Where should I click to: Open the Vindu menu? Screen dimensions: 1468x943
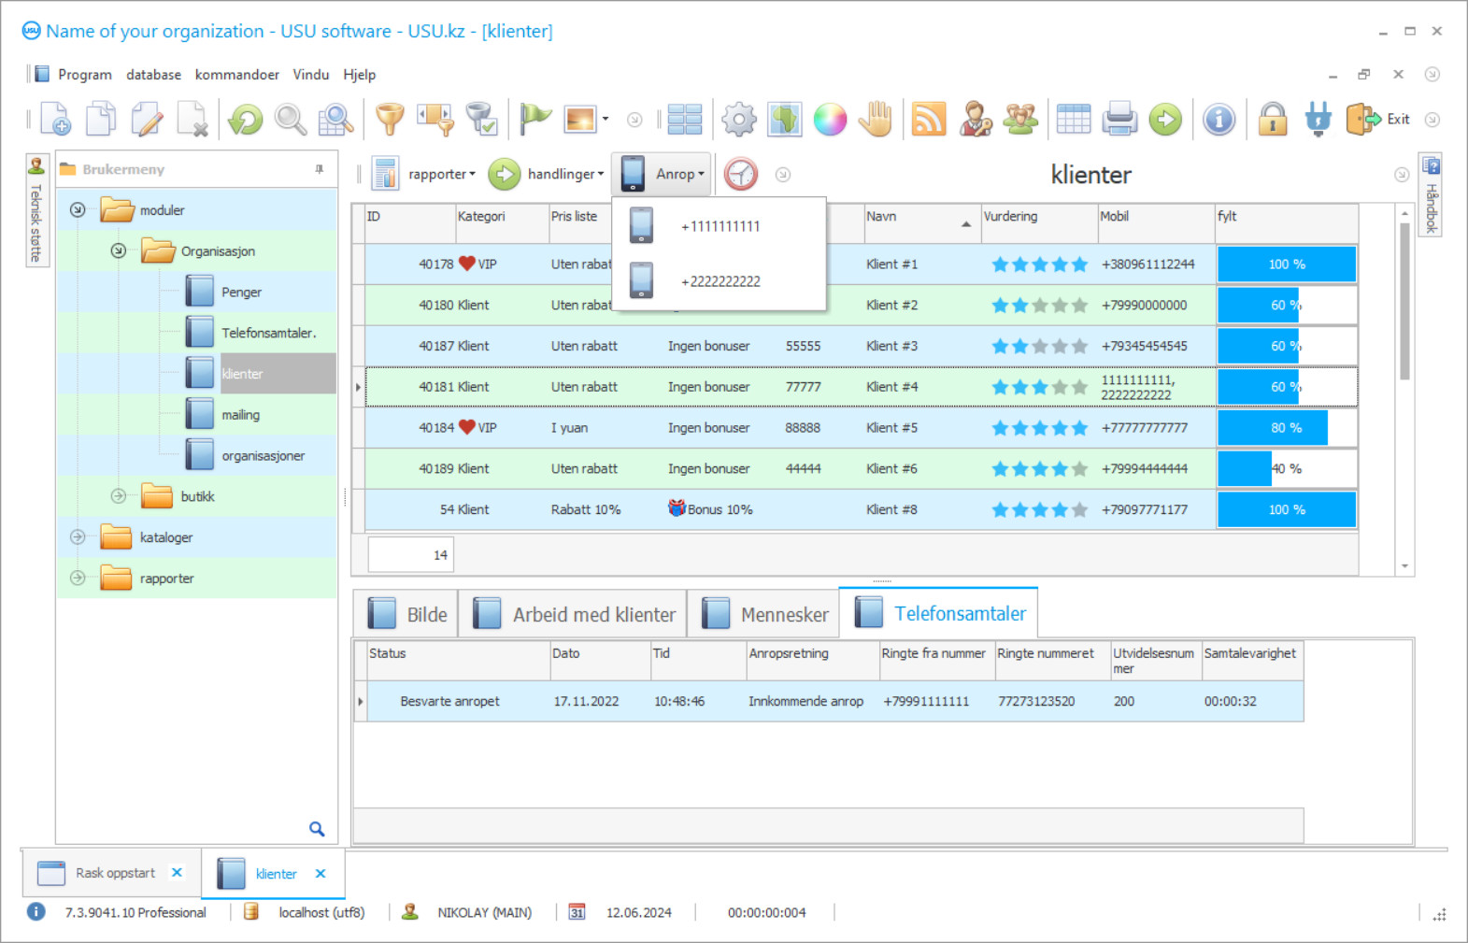310,75
